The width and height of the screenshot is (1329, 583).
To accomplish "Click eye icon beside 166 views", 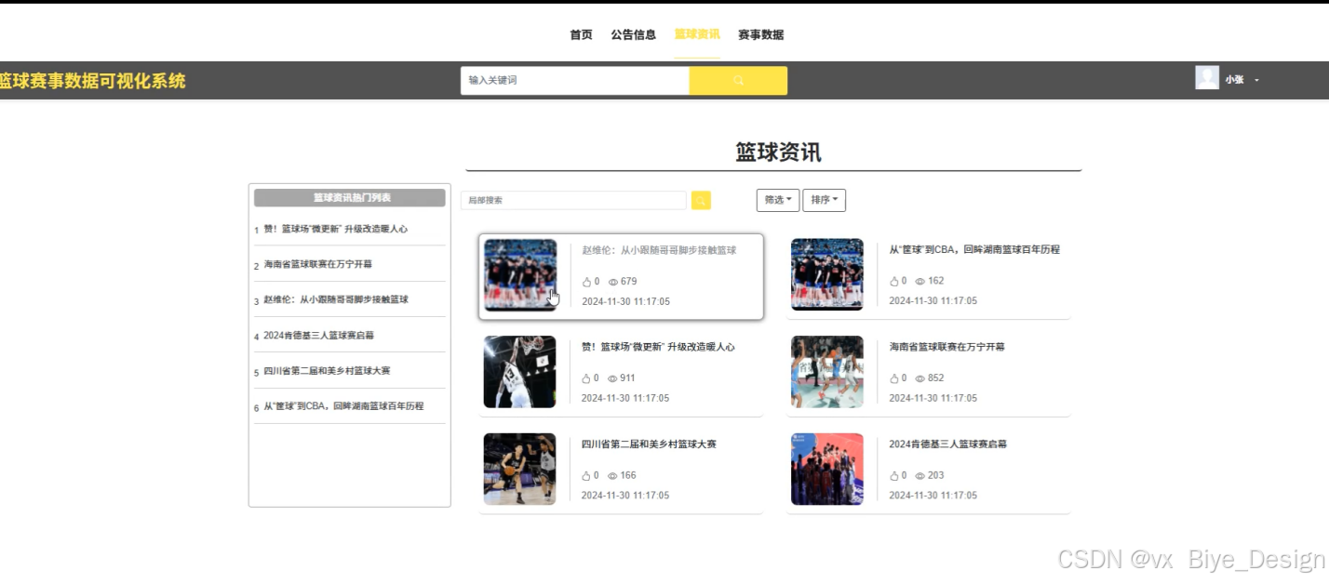I will click(612, 476).
